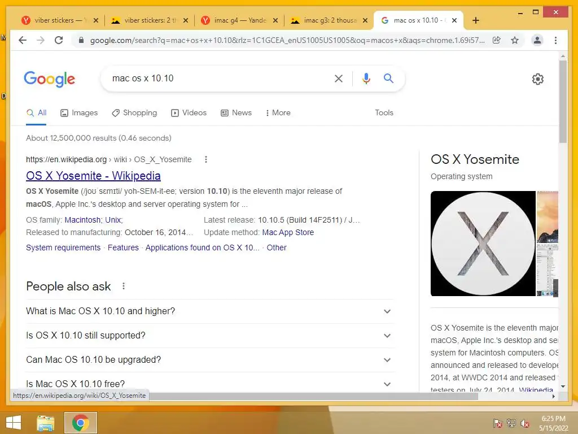Start voice search with microphone
This screenshot has width=578, height=434.
[366, 78]
